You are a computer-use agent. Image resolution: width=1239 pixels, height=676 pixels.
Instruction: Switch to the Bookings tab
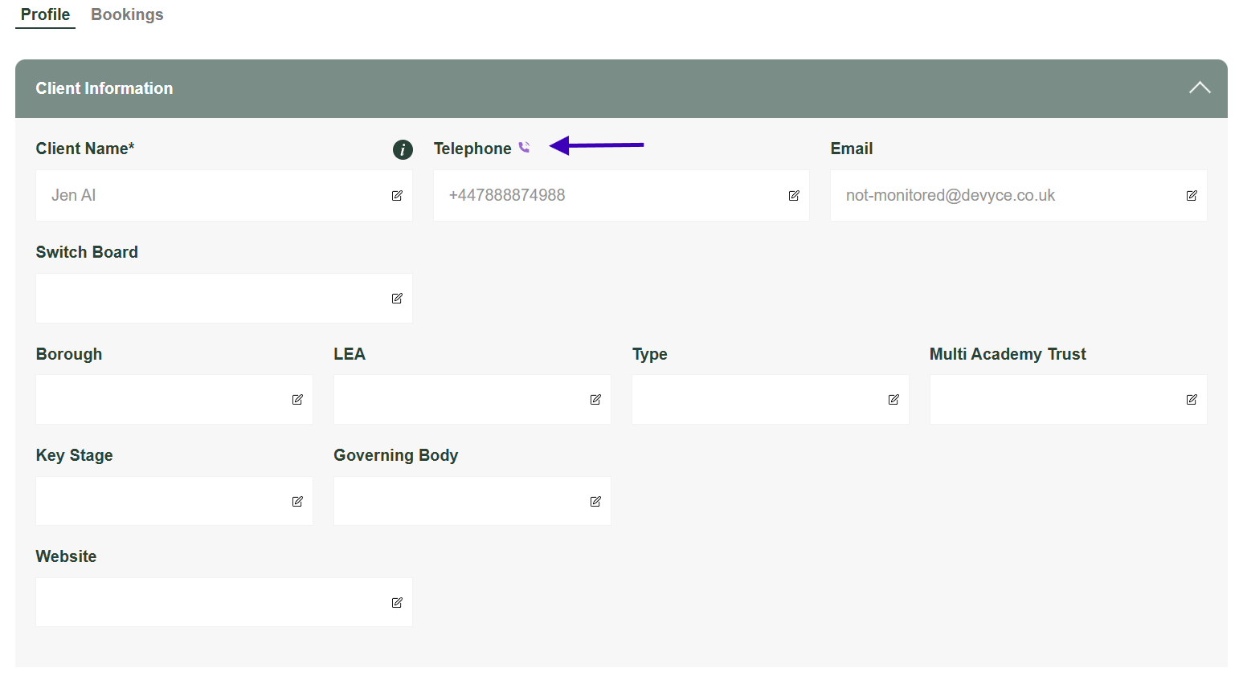click(127, 14)
